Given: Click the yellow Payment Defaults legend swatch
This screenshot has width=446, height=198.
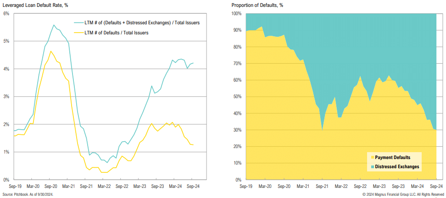Looking at the screenshot, I should point(372,157).
